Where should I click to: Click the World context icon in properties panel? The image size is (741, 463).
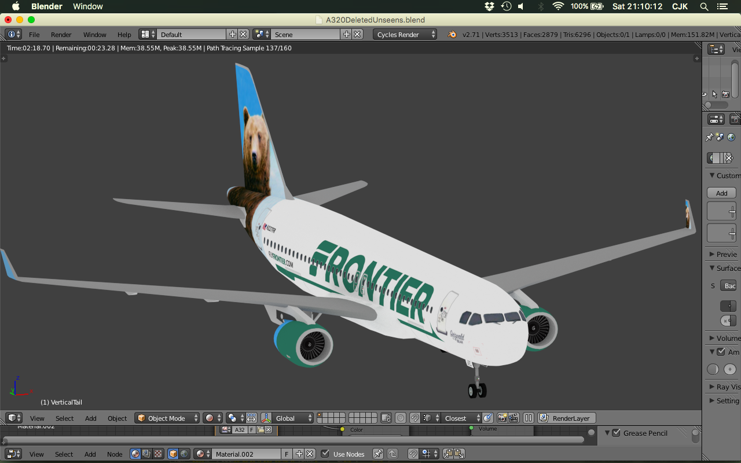pos(731,137)
